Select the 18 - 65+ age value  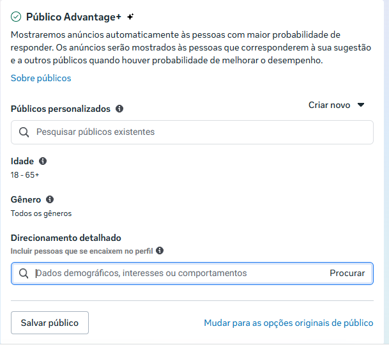click(x=26, y=174)
